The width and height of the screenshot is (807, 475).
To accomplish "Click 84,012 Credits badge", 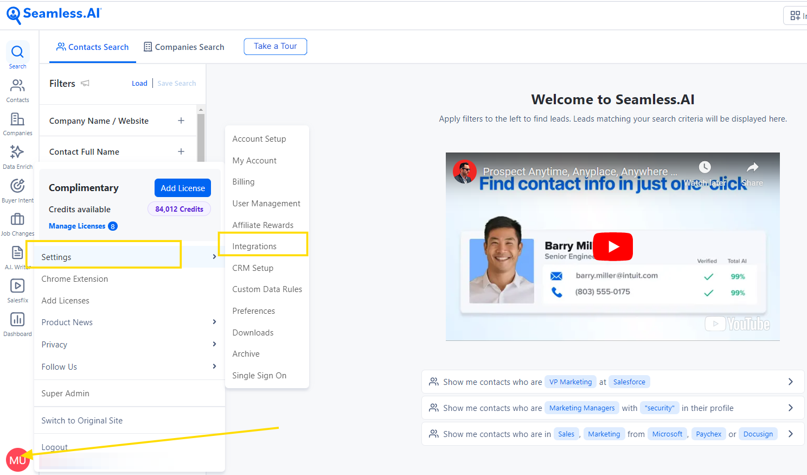I will [179, 209].
